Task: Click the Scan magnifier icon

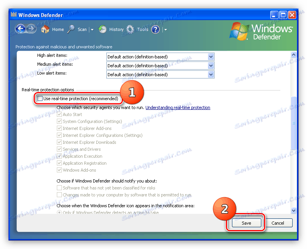Action: coord(71,29)
